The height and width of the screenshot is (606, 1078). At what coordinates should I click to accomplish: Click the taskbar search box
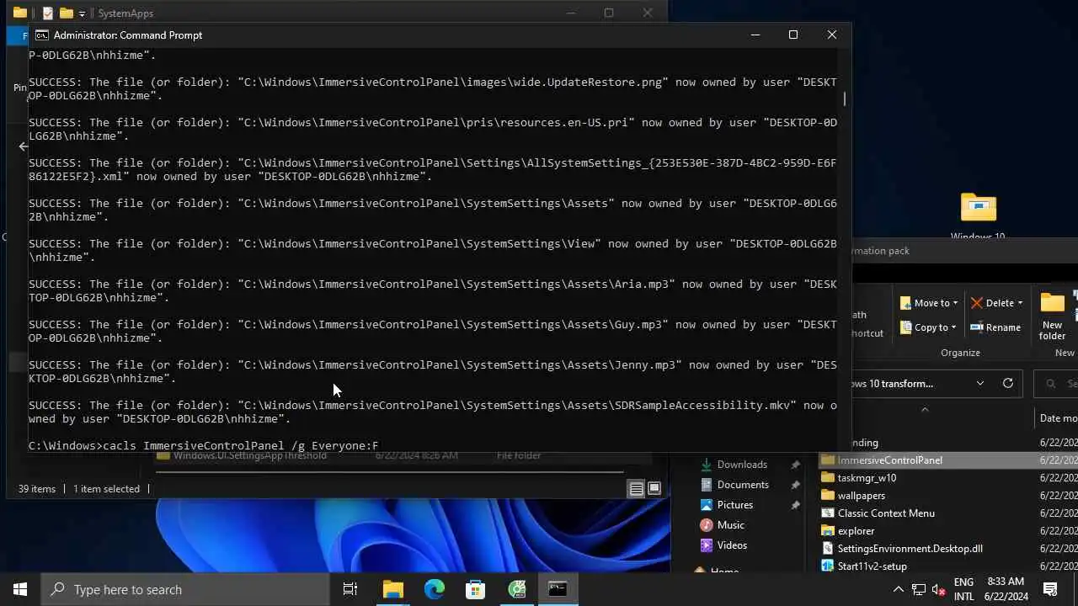click(185, 589)
